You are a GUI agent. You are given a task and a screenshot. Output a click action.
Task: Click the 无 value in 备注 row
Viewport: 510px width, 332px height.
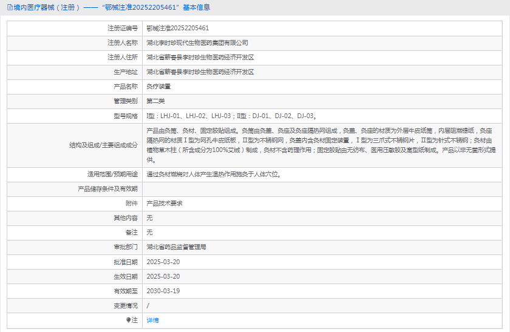149,233
